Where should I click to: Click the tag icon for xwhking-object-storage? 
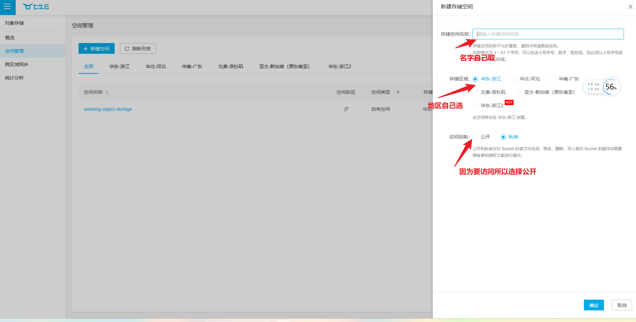[x=346, y=109]
